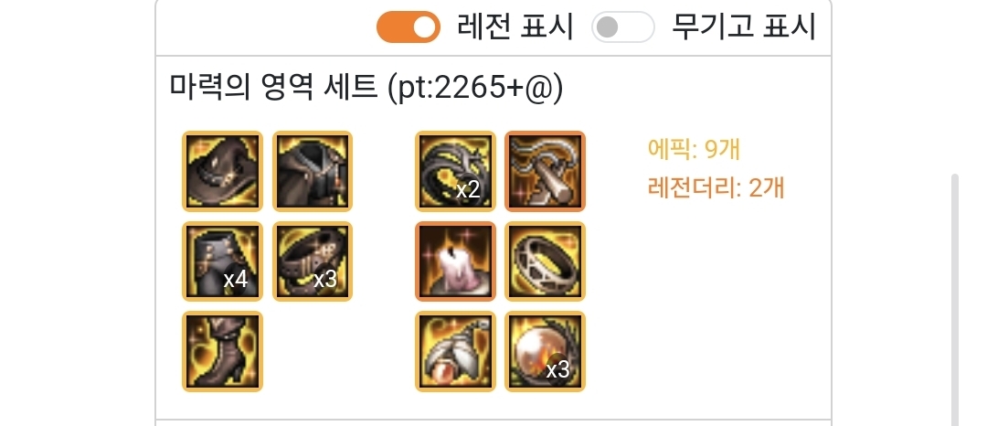Click the vertical scrollbar on the right

tap(955, 300)
